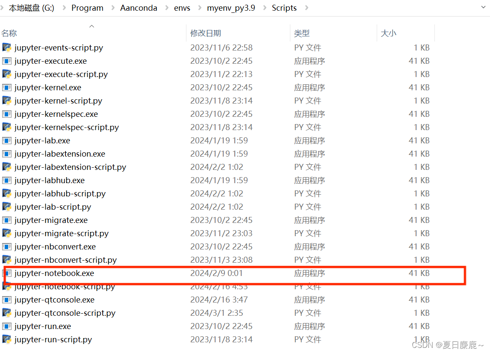The image size is (490, 353).
Task: Click the date 2023/11/3 23:08
Action: pyautogui.click(x=221, y=260)
